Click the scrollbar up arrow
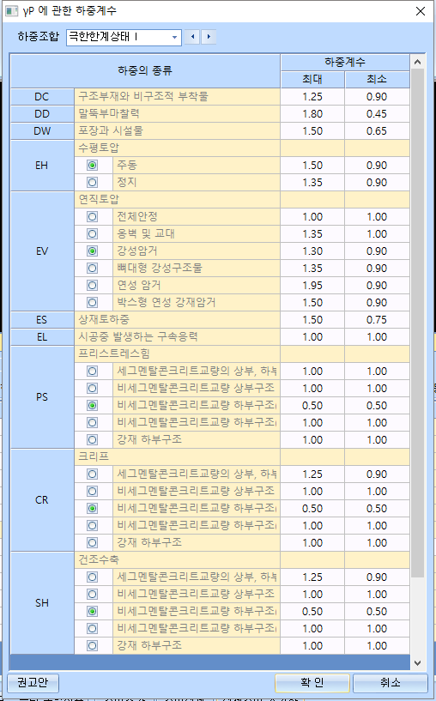This screenshot has width=436, height=701. click(418, 62)
